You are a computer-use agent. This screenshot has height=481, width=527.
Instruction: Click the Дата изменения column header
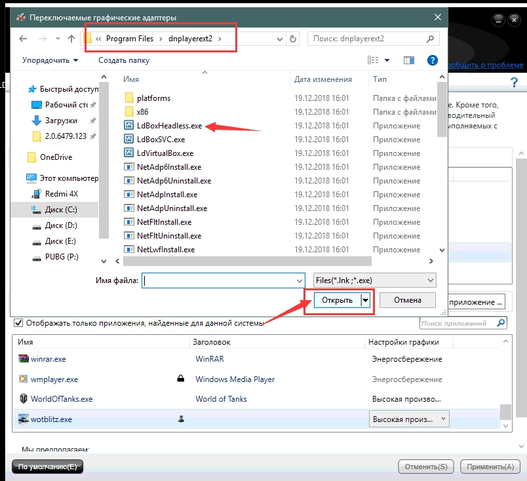pyautogui.click(x=323, y=79)
